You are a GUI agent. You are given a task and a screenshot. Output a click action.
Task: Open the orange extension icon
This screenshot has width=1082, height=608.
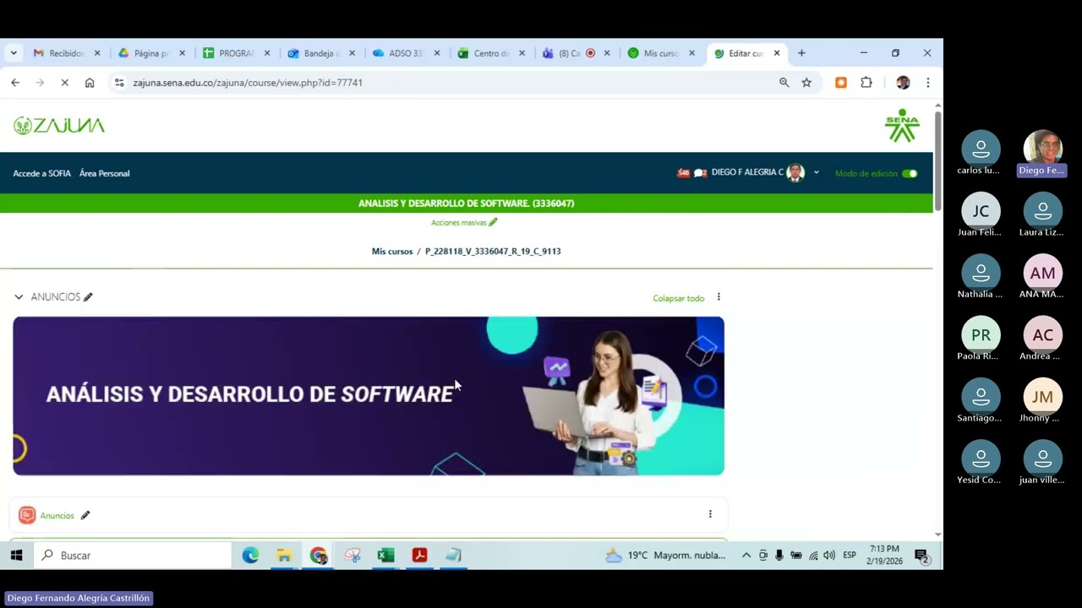(841, 83)
